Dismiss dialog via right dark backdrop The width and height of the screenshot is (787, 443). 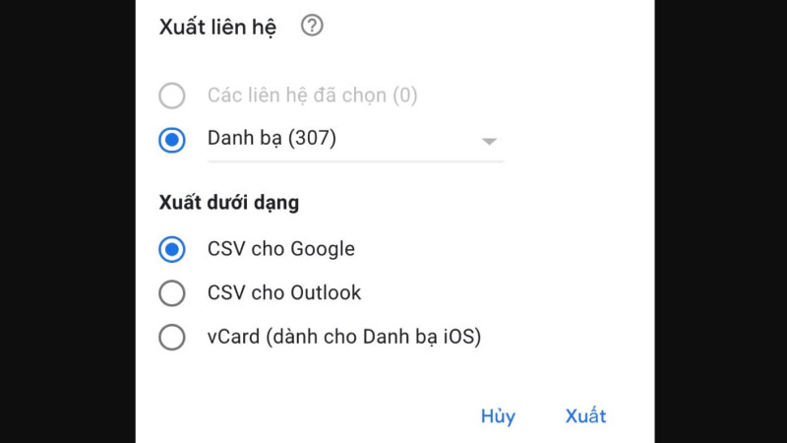[x=721, y=221]
